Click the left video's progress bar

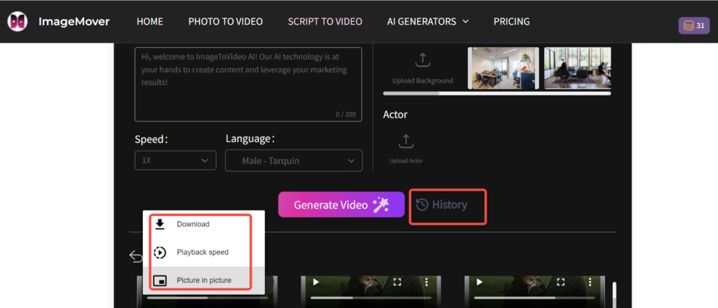[207, 297]
